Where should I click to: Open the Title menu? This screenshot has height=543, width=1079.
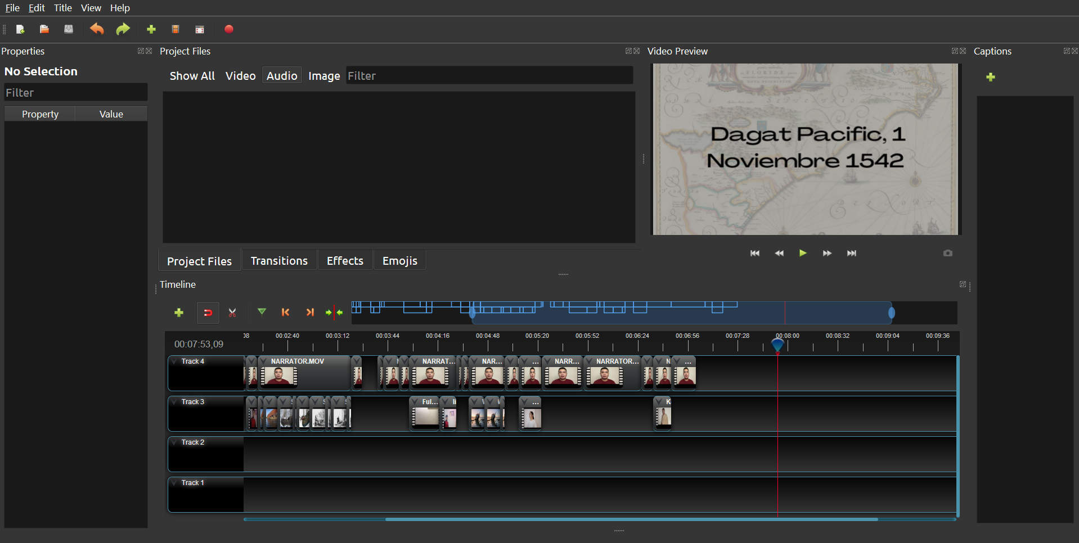[x=62, y=8]
